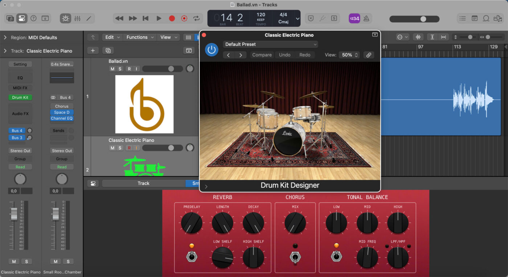The height and width of the screenshot is (277, 508).
Task: Open the View menu in Tracks area
Action: [x=169, y=37]
